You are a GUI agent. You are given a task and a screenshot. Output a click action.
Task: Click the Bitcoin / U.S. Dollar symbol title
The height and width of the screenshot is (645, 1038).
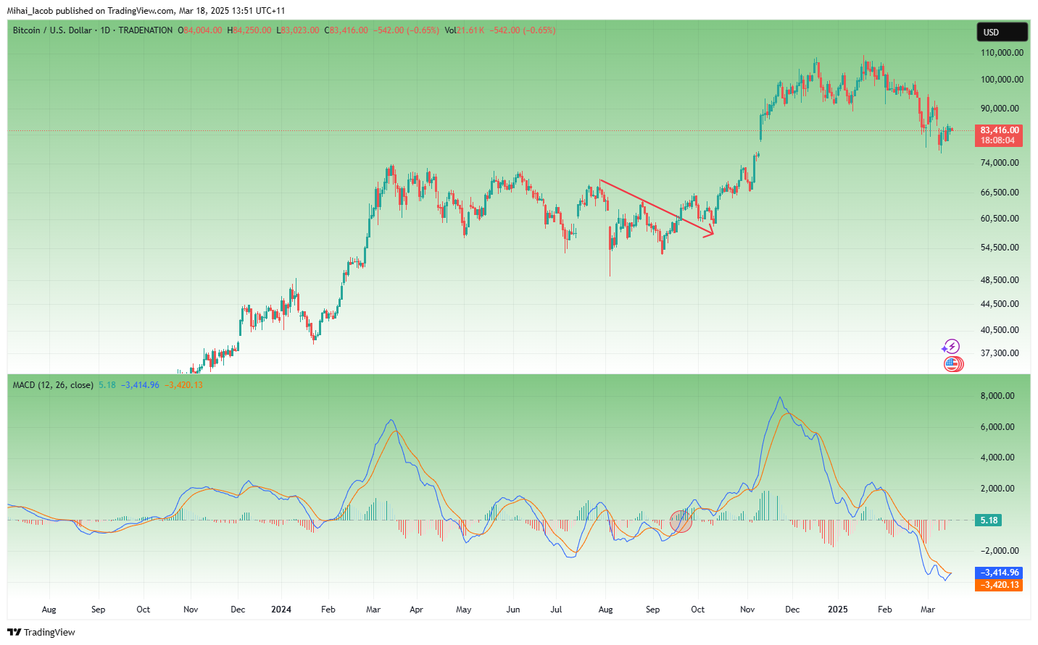click(x=52, y=30)
